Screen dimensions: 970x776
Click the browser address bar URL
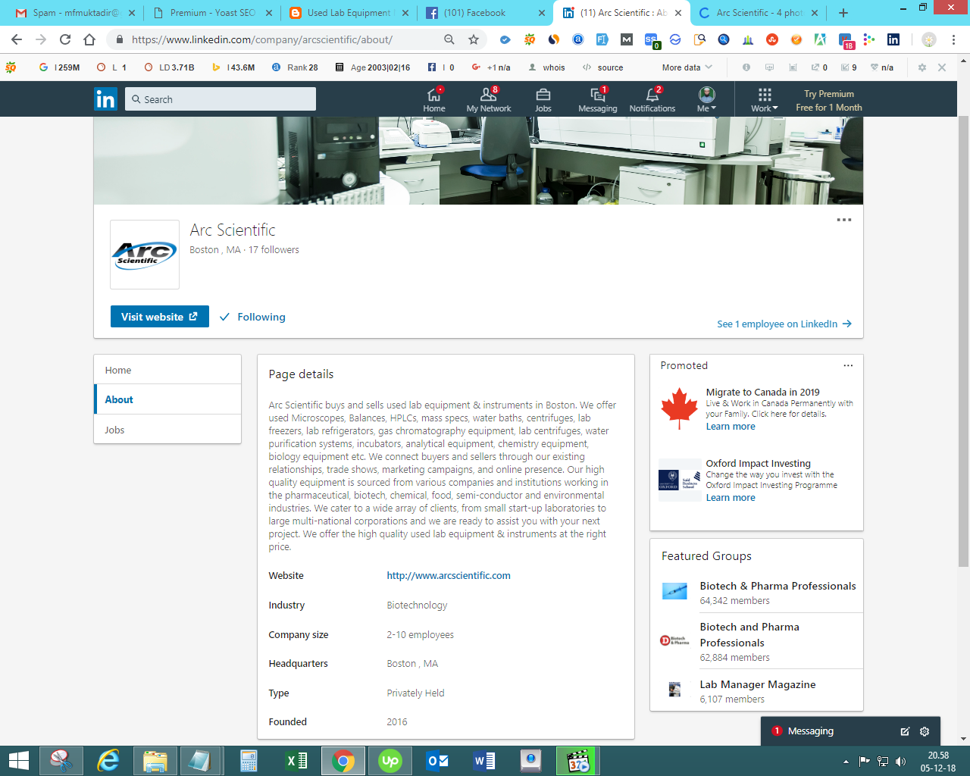click(x=262, y=39)
